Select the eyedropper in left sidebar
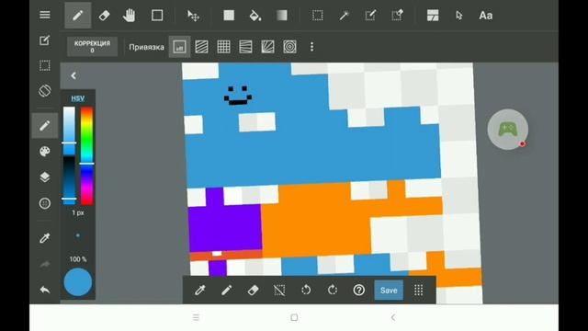 click(x=45, y=238)
